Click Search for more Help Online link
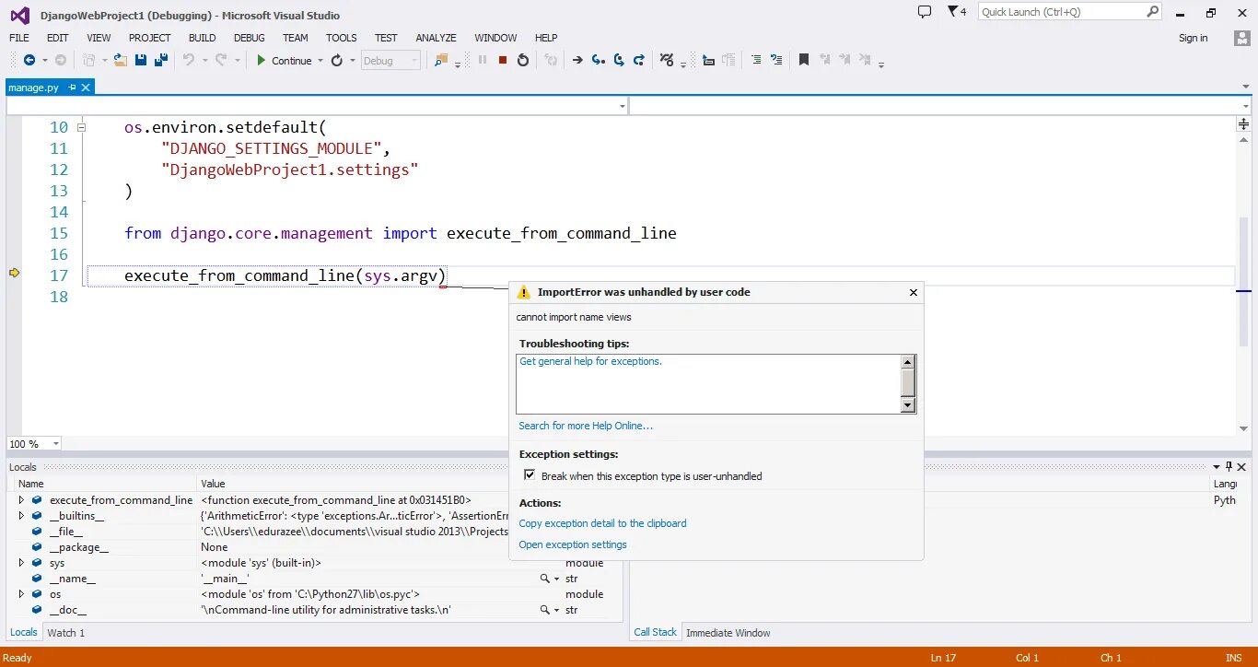 586,426
